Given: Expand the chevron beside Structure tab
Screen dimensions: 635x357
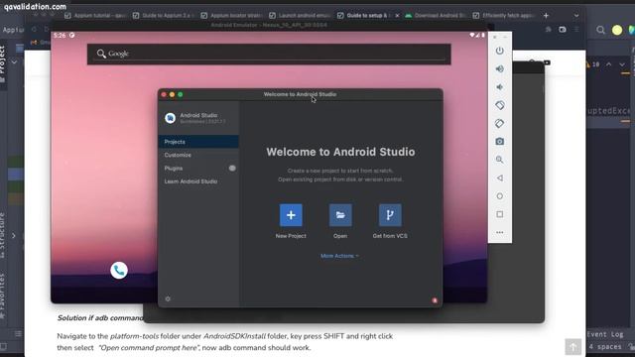Looking at the screenshot, I should pyautogui.click(x=14, y=236).
